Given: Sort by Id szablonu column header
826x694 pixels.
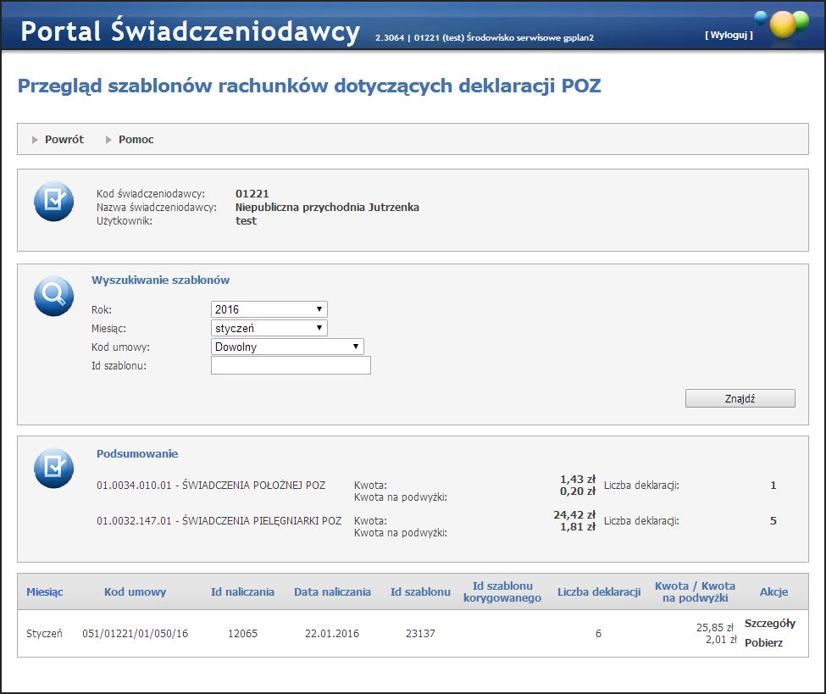Looking at the screenshot, I should pyautogui.click(x=420, y=591).
